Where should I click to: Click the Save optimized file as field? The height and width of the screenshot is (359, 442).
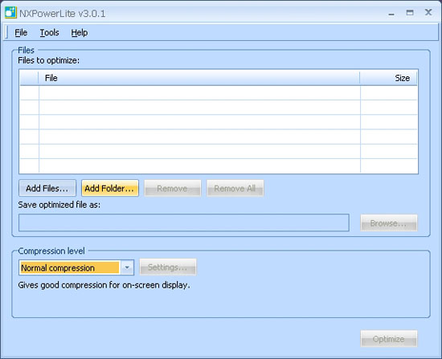point(184,222)
